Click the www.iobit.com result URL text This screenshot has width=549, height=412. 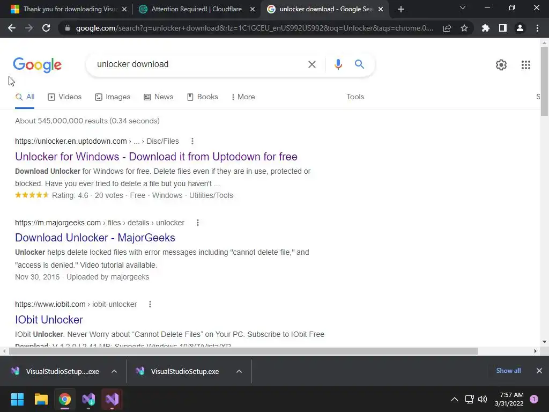tap(50, 305)
